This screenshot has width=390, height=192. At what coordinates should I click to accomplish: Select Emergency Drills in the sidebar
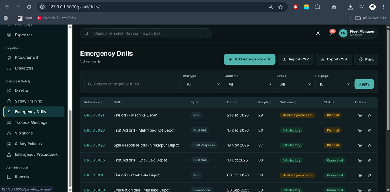click(x=34, y=112)
